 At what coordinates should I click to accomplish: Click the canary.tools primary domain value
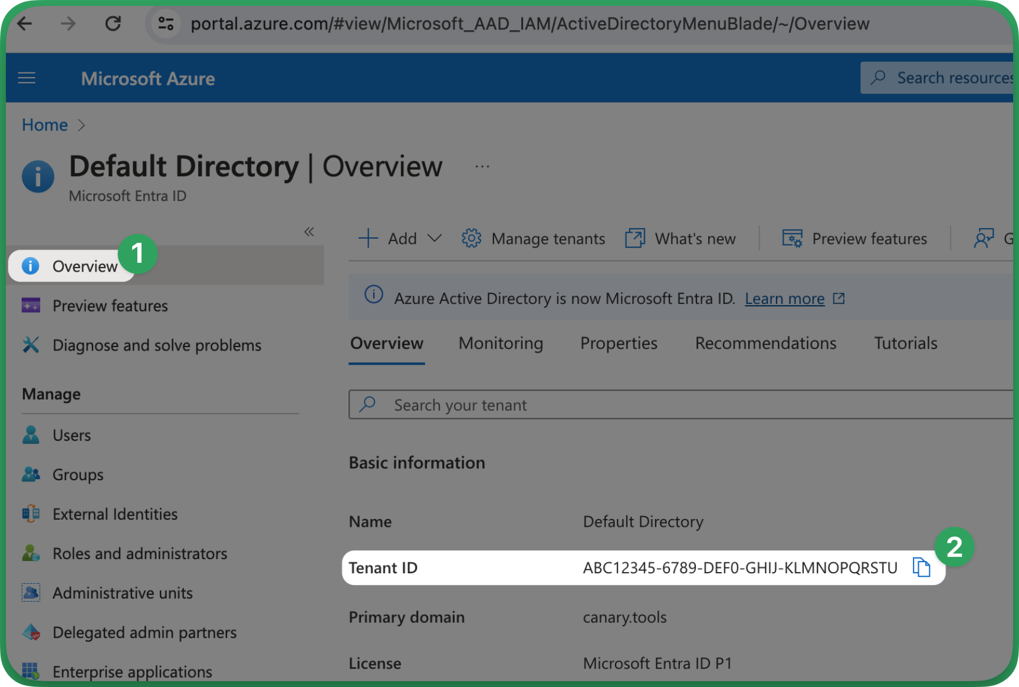click(624, 617)
